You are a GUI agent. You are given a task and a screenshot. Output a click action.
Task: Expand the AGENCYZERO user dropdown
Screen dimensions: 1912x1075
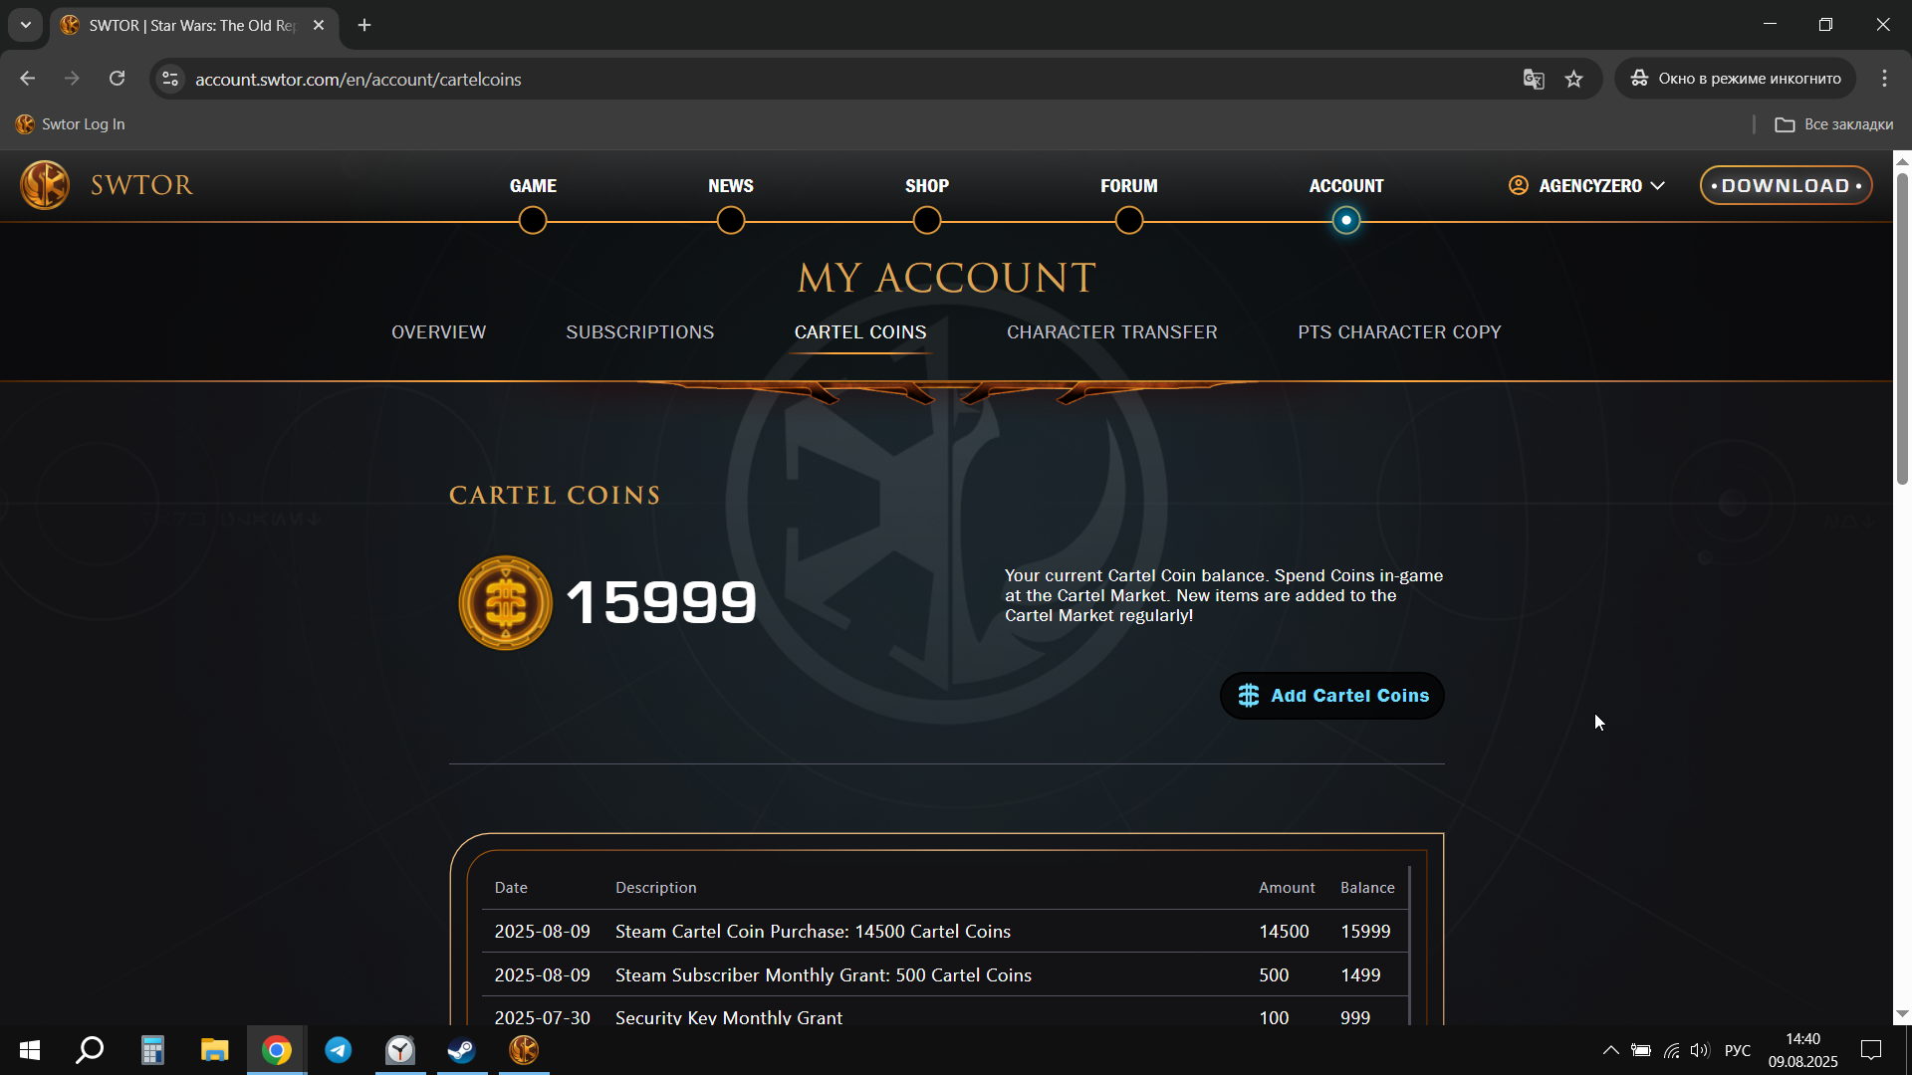click(x=1586, y=186)
